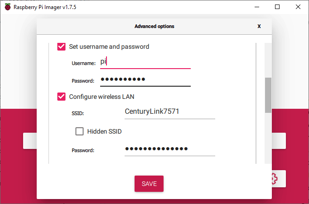Click the white button left of the dialog

[29, 141]
